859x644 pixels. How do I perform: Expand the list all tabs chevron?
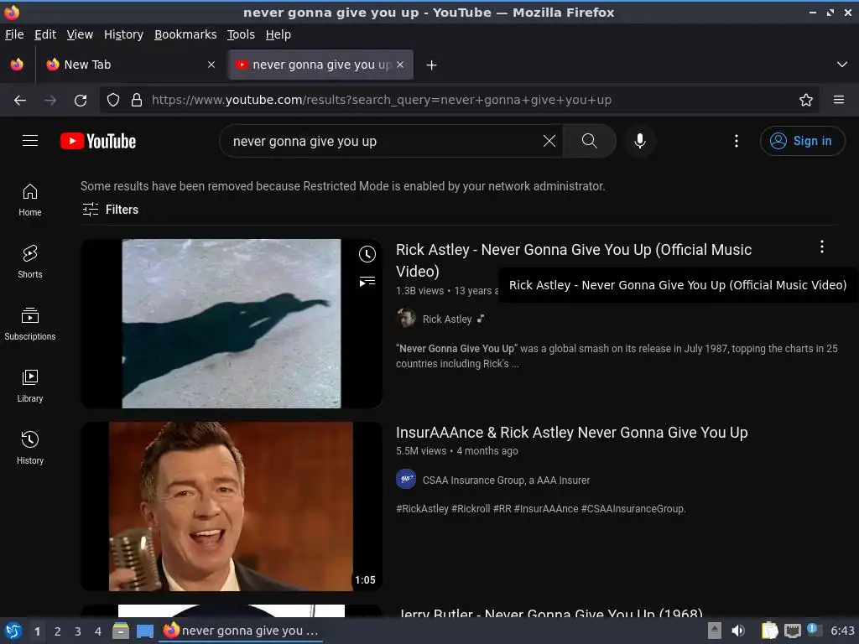(x=842, y=65)
